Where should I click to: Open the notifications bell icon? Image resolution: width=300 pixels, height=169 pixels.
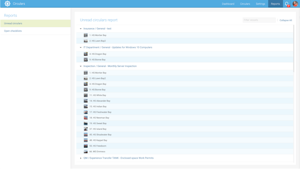287,4
